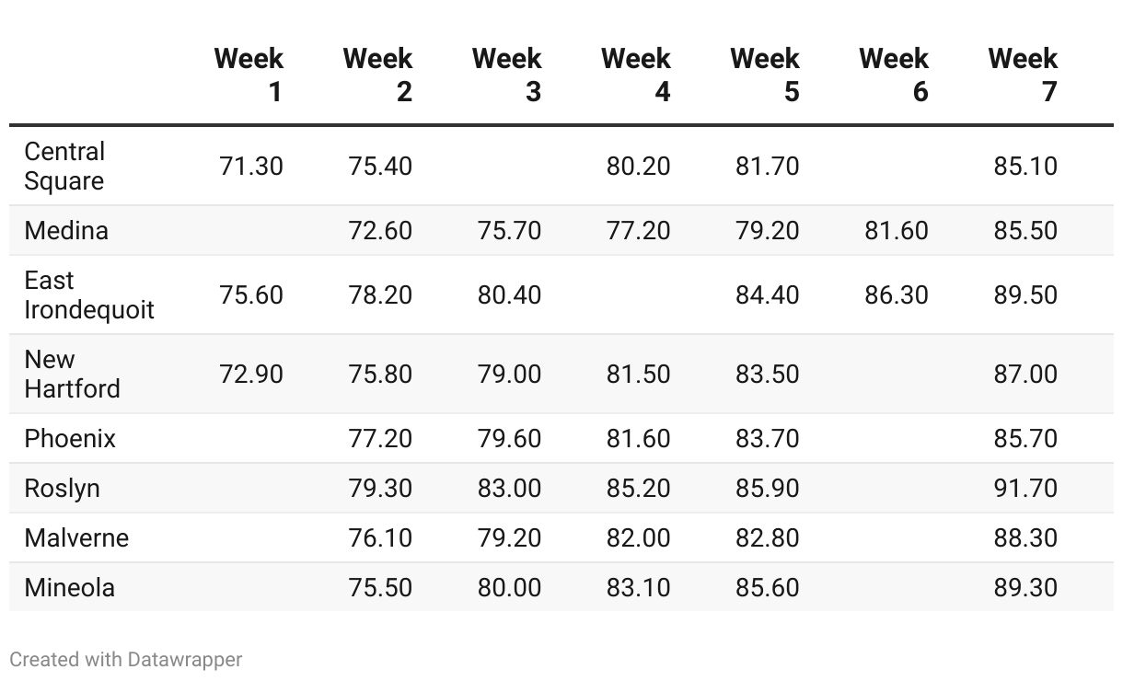Select East Irondequoit's Week 6 value 86.30
This screenshot has height=681, width=1123.
pos(897,294)
